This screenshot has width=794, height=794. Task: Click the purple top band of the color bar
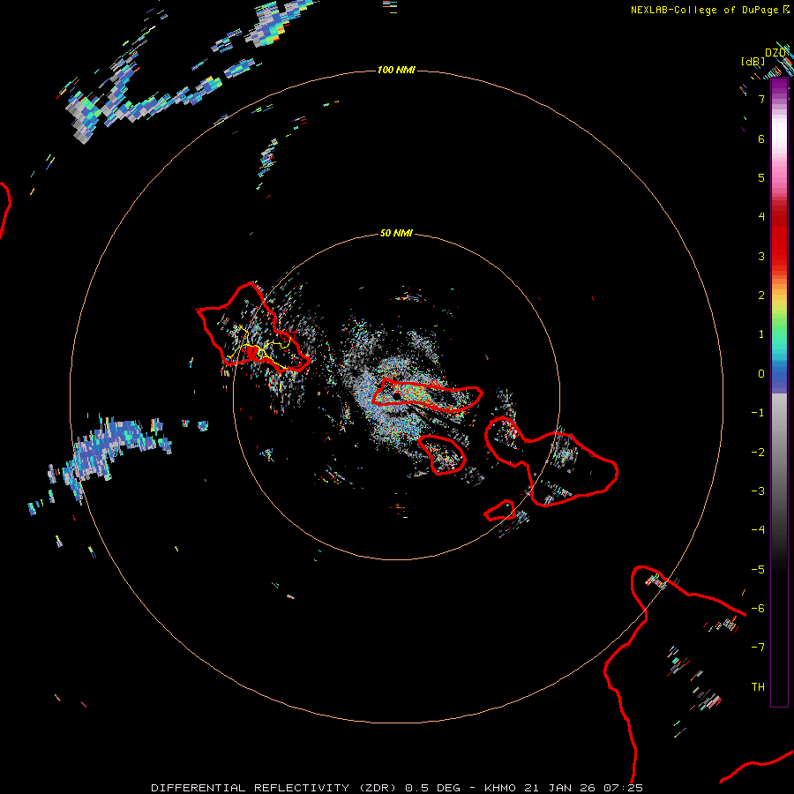[779, 86]
